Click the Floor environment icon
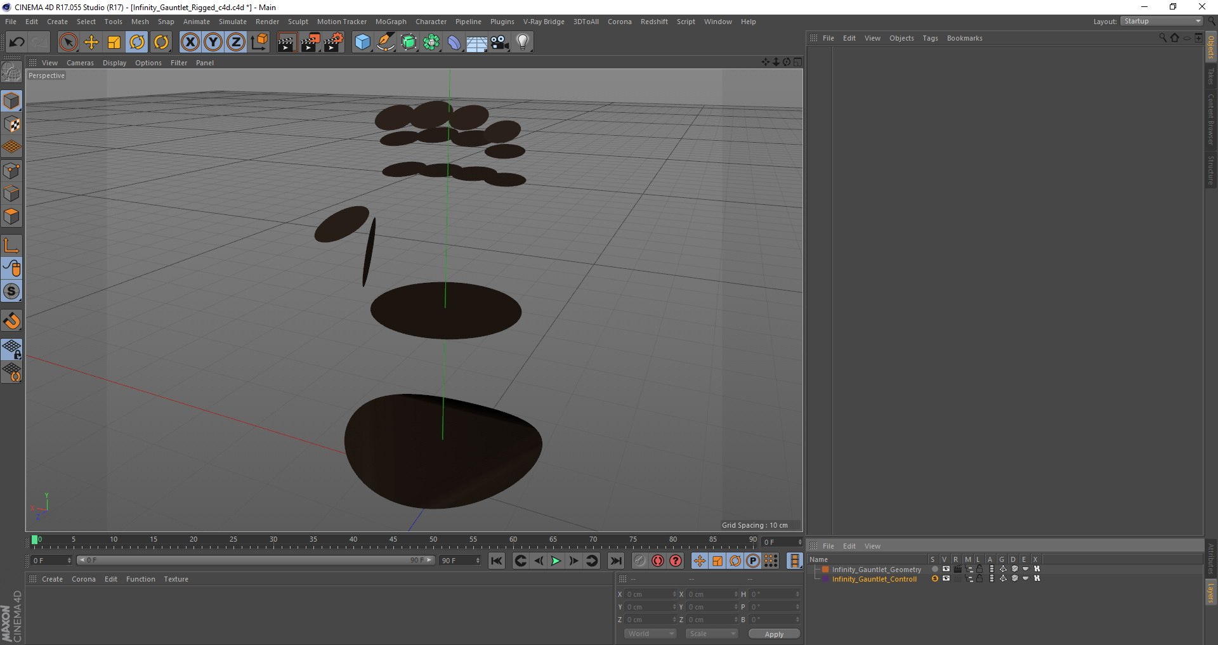The height and width of the screenshot is (645, 1218). point(476,42)
